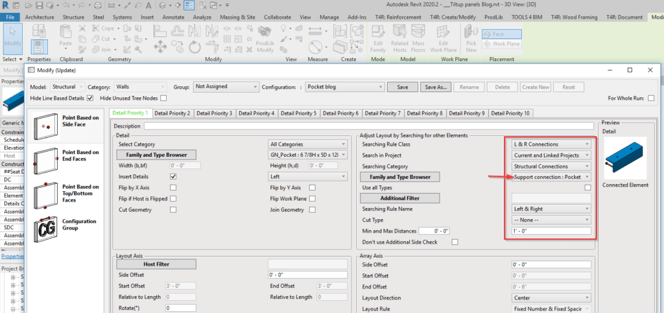The height and width of the screenshot is (313, 664).
Task: Check Don't use Additional Side Check box
Action: [455, 242]
